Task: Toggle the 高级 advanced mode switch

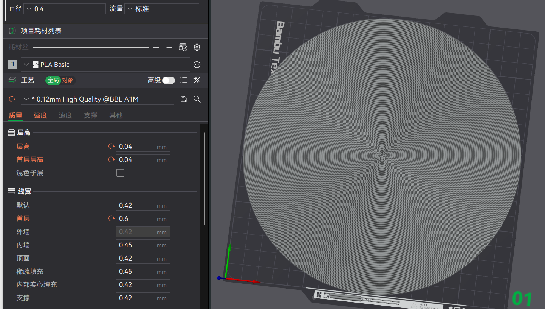Action: tap(169, 80)
